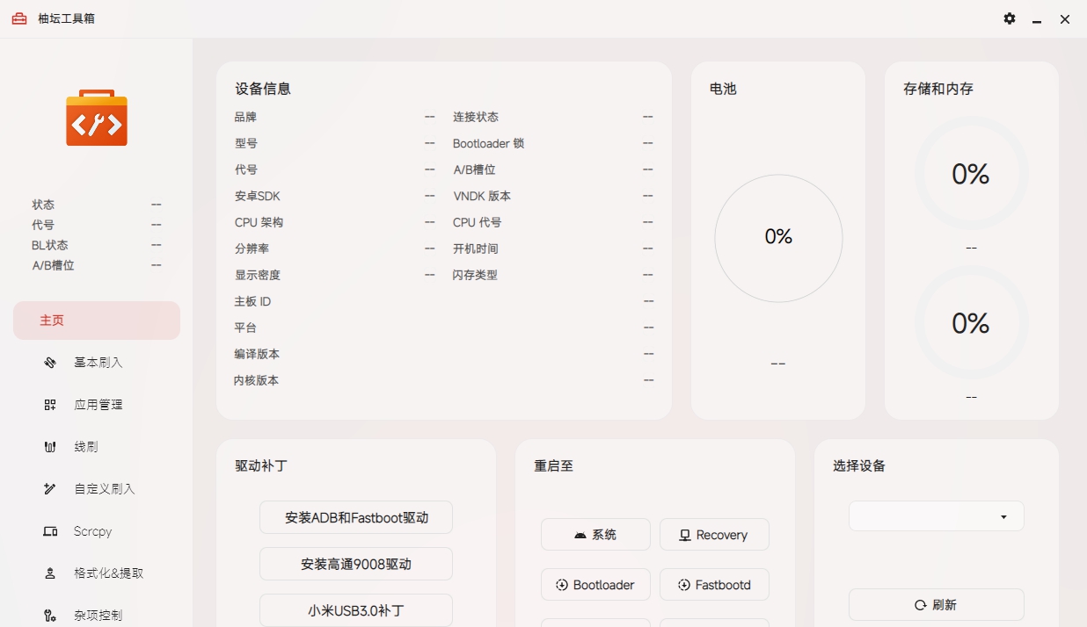The height and width of the screenshot is (627, 1087).
Task: Click the 分辨率 label
Action: [x=252, y=249]
